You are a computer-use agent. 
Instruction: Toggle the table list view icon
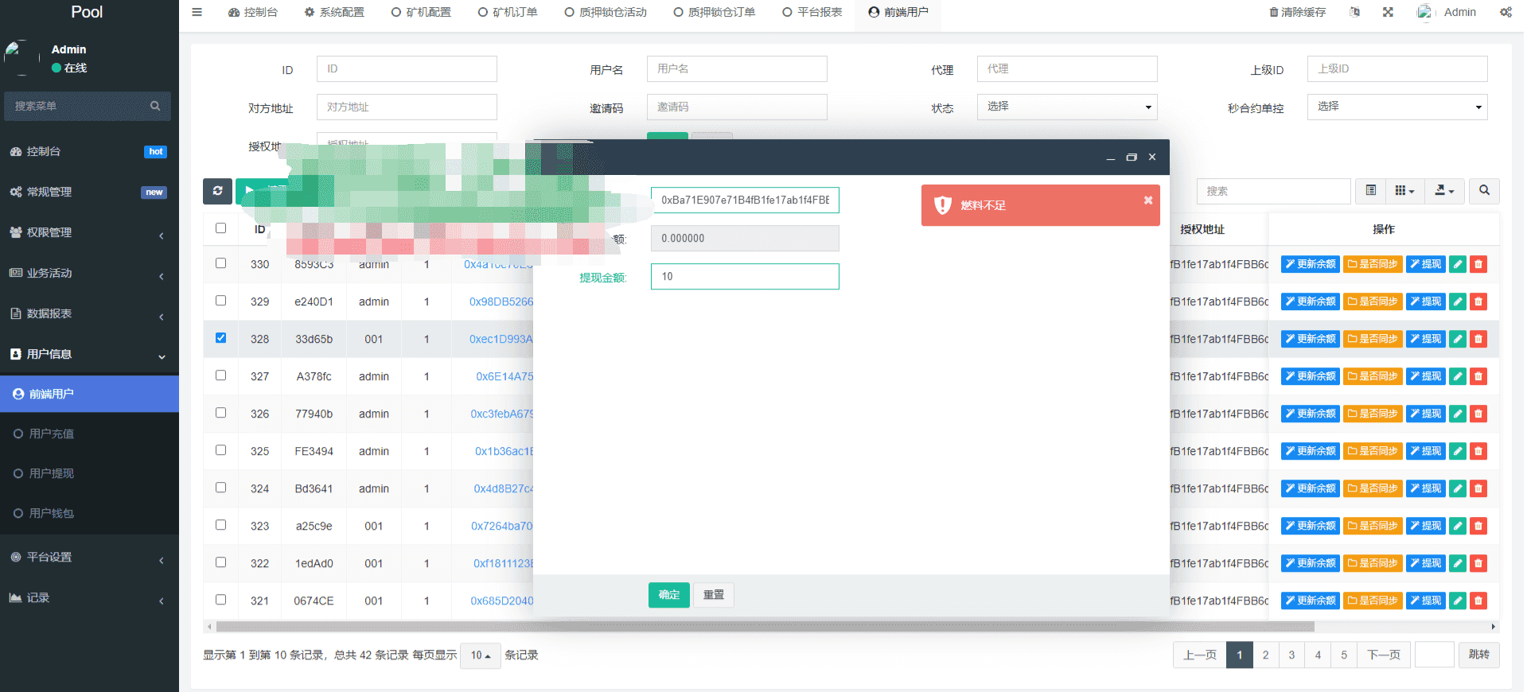coord(1371,191)
